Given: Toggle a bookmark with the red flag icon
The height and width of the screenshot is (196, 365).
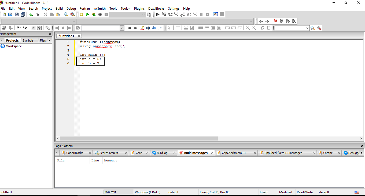Looking at the screenshot, I should 275,21.
